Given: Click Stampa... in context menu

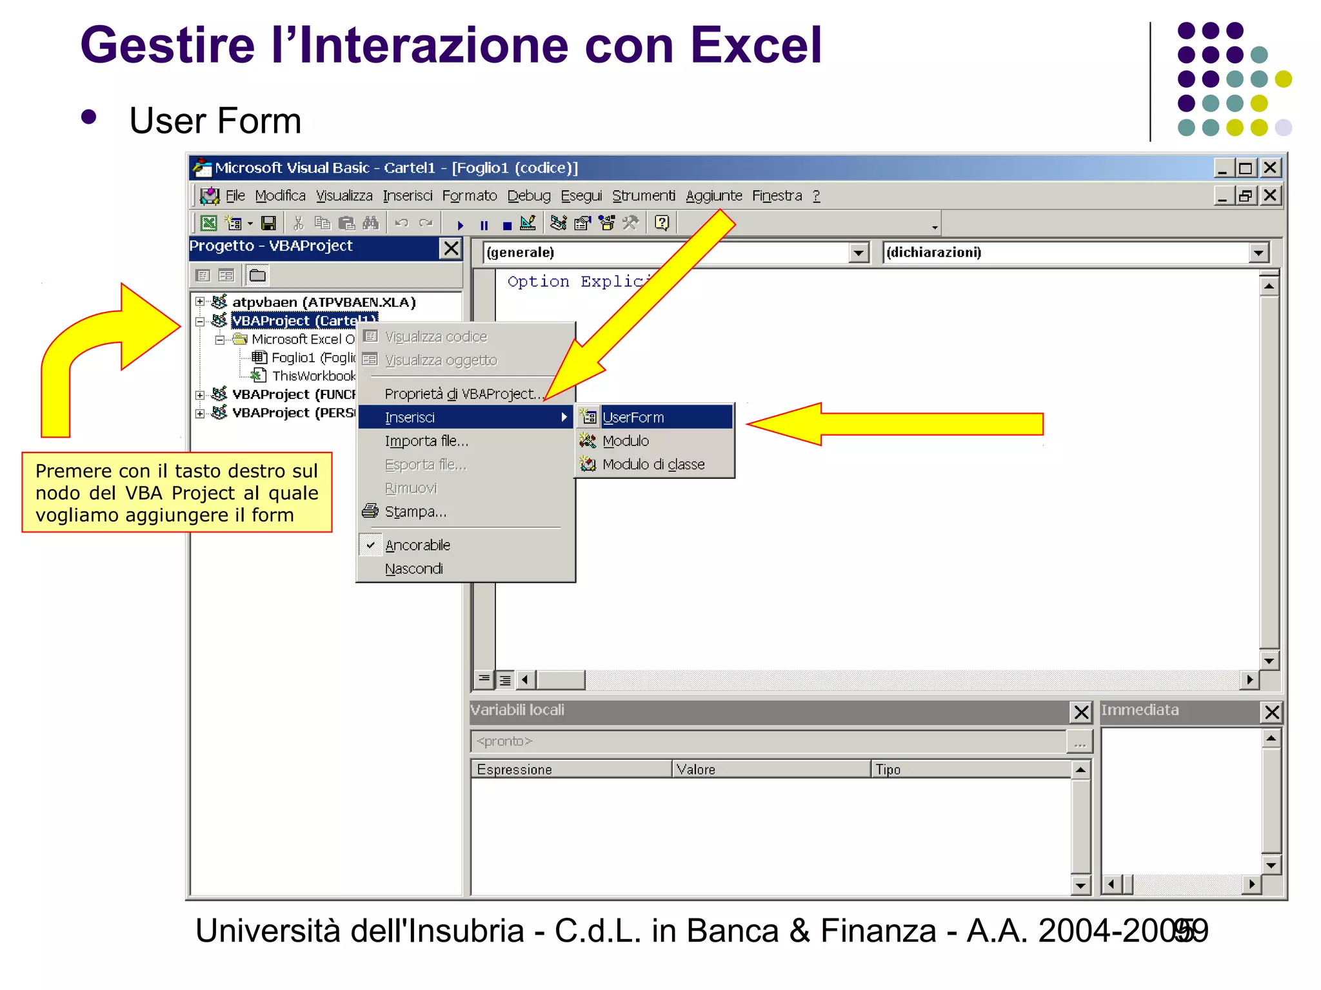Looking at the screenshot, I should 465,512.
